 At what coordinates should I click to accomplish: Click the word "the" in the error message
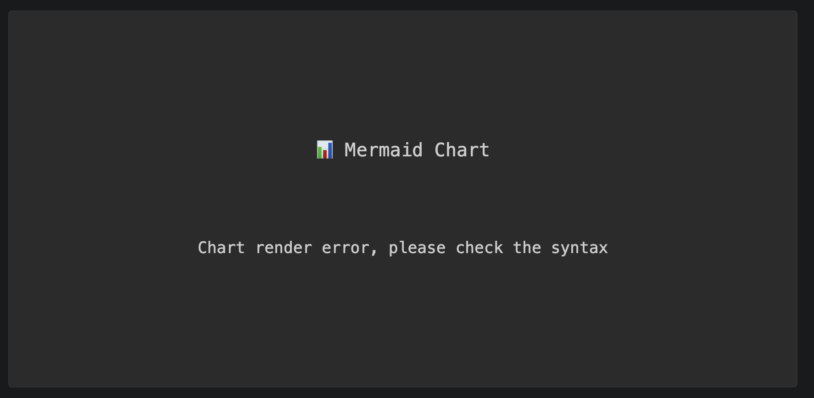click(x=527, y=248)
